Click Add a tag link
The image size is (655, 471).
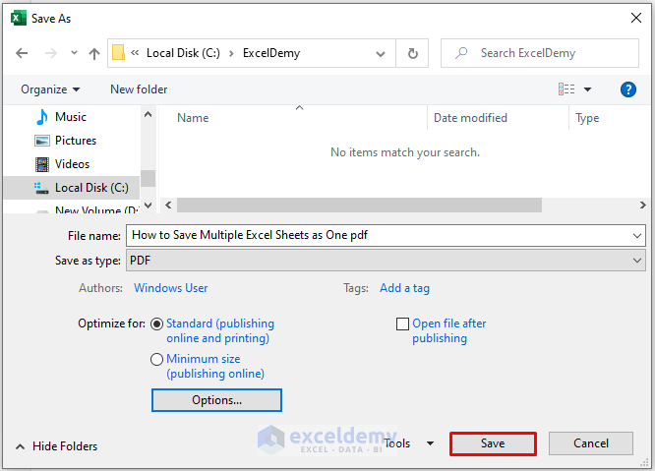coord(404,288)
